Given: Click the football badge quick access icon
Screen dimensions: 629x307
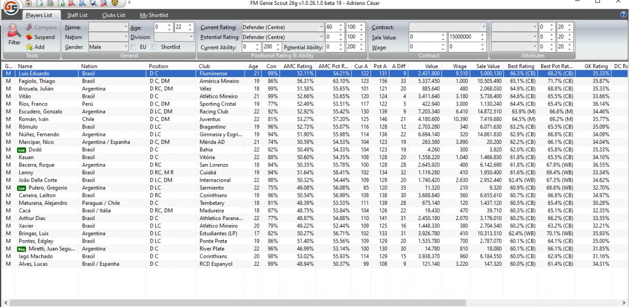Looking at the screenshot, I should click(114, 3).
